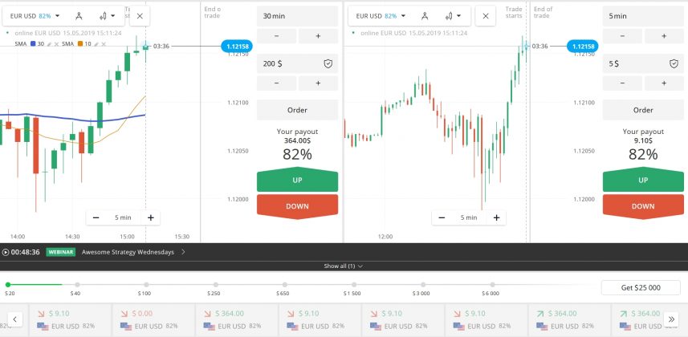Expand the Show all (1) bar
Image resolution: width=688 pixels, height=337 pixels.
point(344,266)
